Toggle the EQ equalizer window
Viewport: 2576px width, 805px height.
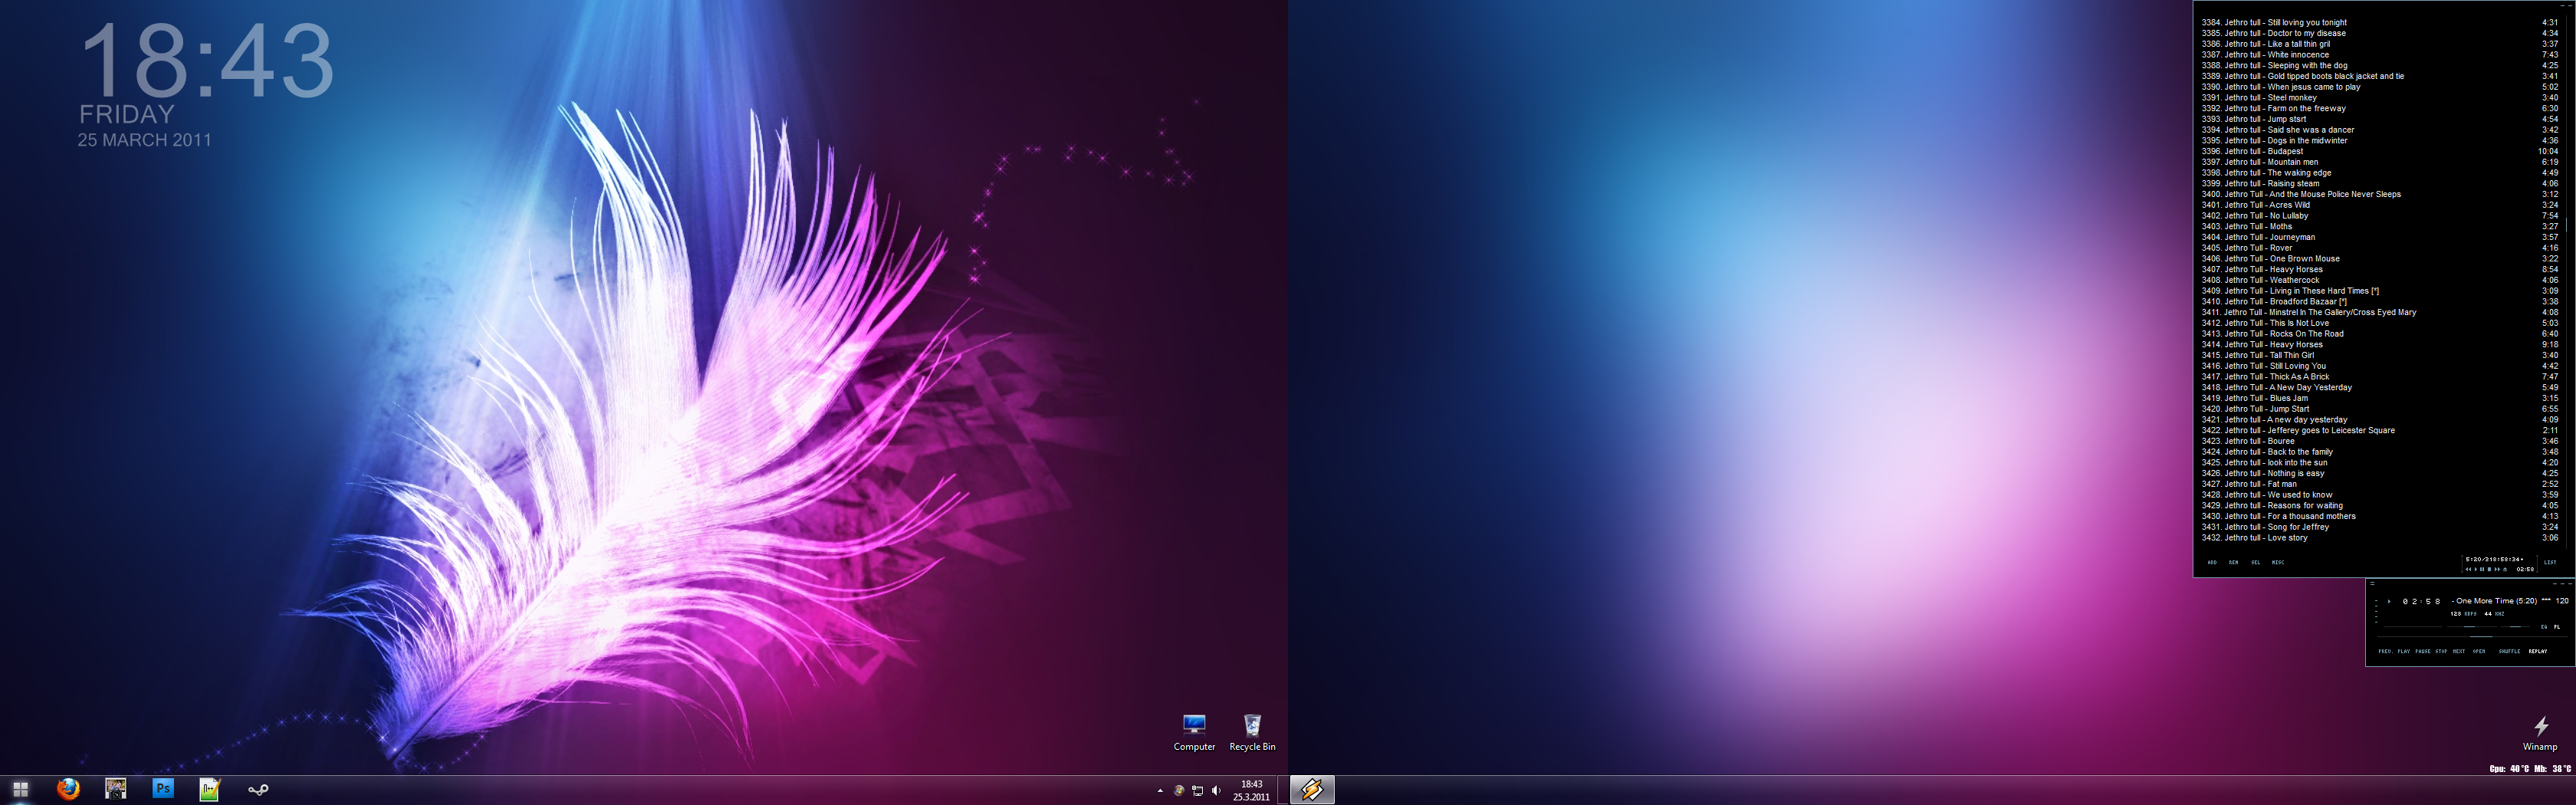tap(2544, 627)
